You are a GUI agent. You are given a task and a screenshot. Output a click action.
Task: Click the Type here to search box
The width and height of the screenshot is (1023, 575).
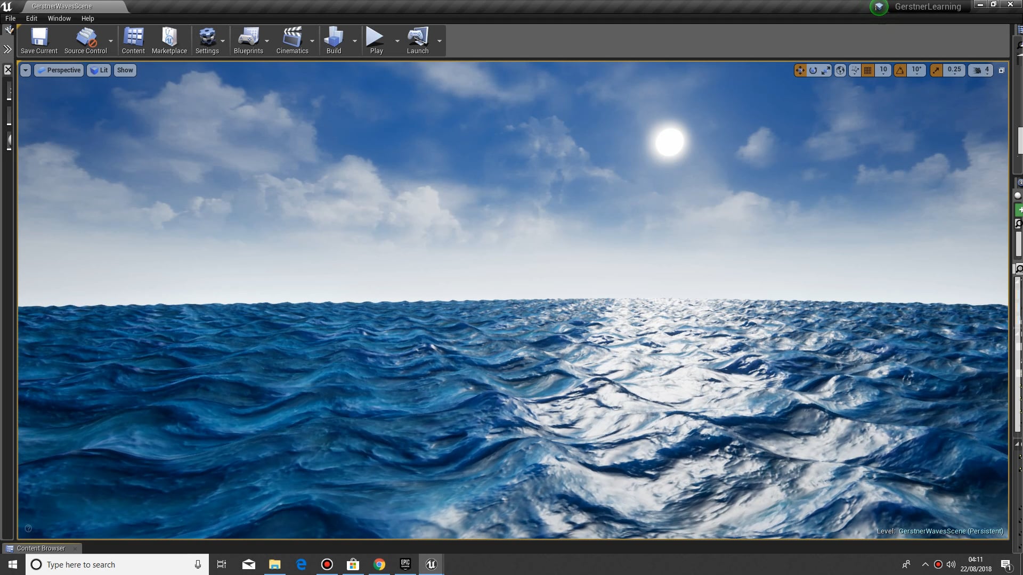[x=117, y=564]
